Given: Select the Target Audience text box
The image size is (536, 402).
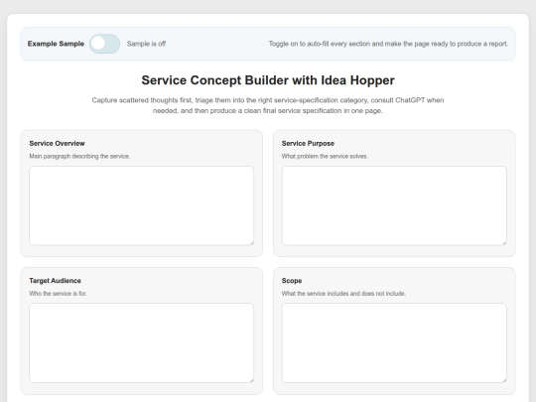Looking at the screenshot, I should point(142,342).
